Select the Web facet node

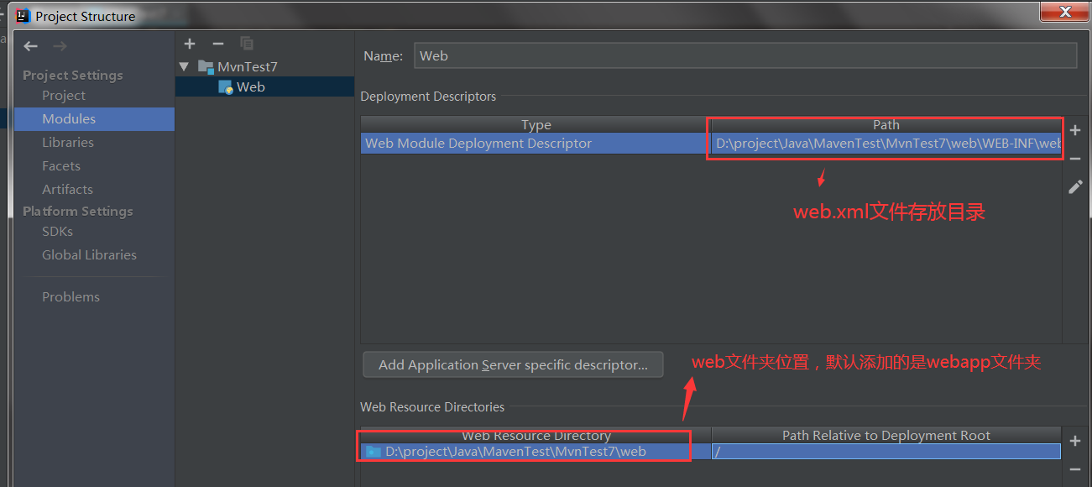[x=242, y=86]
